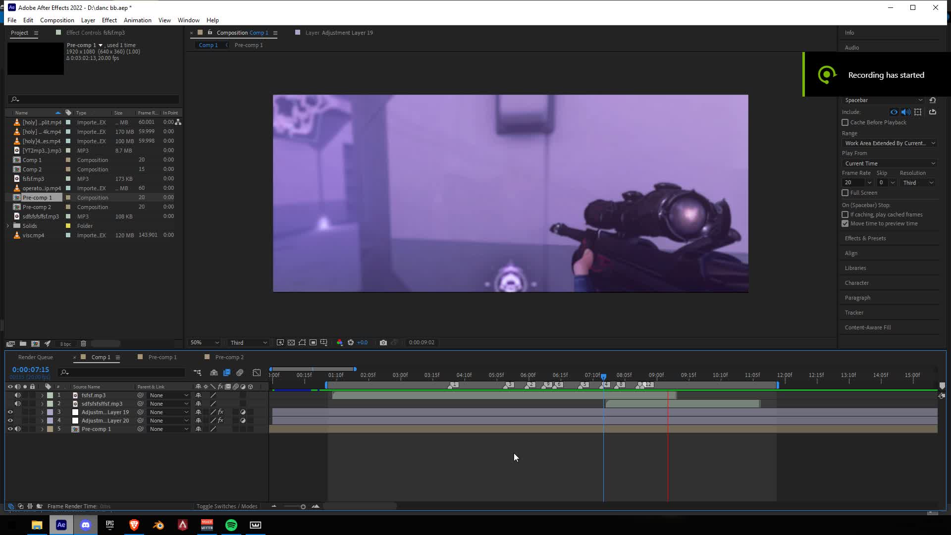Enable Cache Before Playback checkbox
Viewport: 951px width, 535px height.
tap(845, 122)
